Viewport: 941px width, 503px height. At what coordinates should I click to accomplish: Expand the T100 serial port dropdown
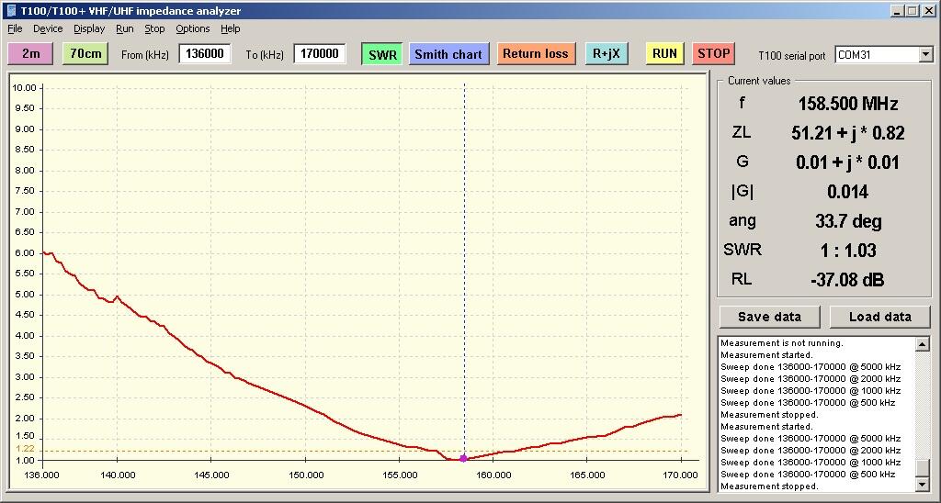tap(924, 55)
